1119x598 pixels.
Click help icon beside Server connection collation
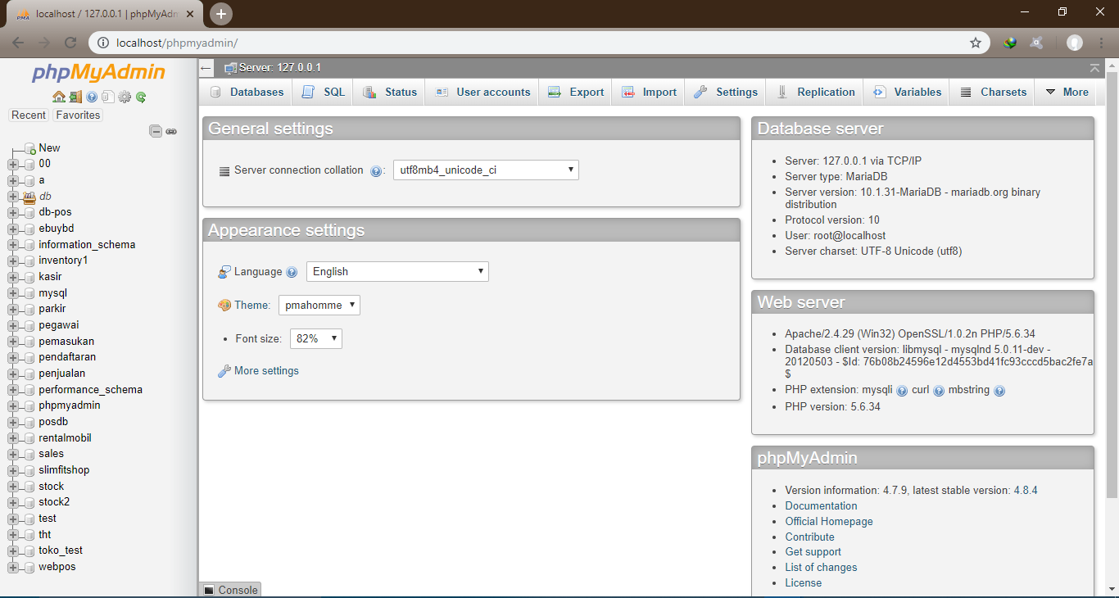pyautogui.click(x=376, y=171)
